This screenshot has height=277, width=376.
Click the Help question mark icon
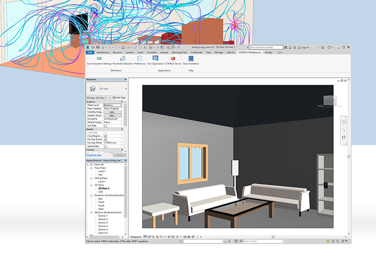pyautogui.click(x=329, y=48)
